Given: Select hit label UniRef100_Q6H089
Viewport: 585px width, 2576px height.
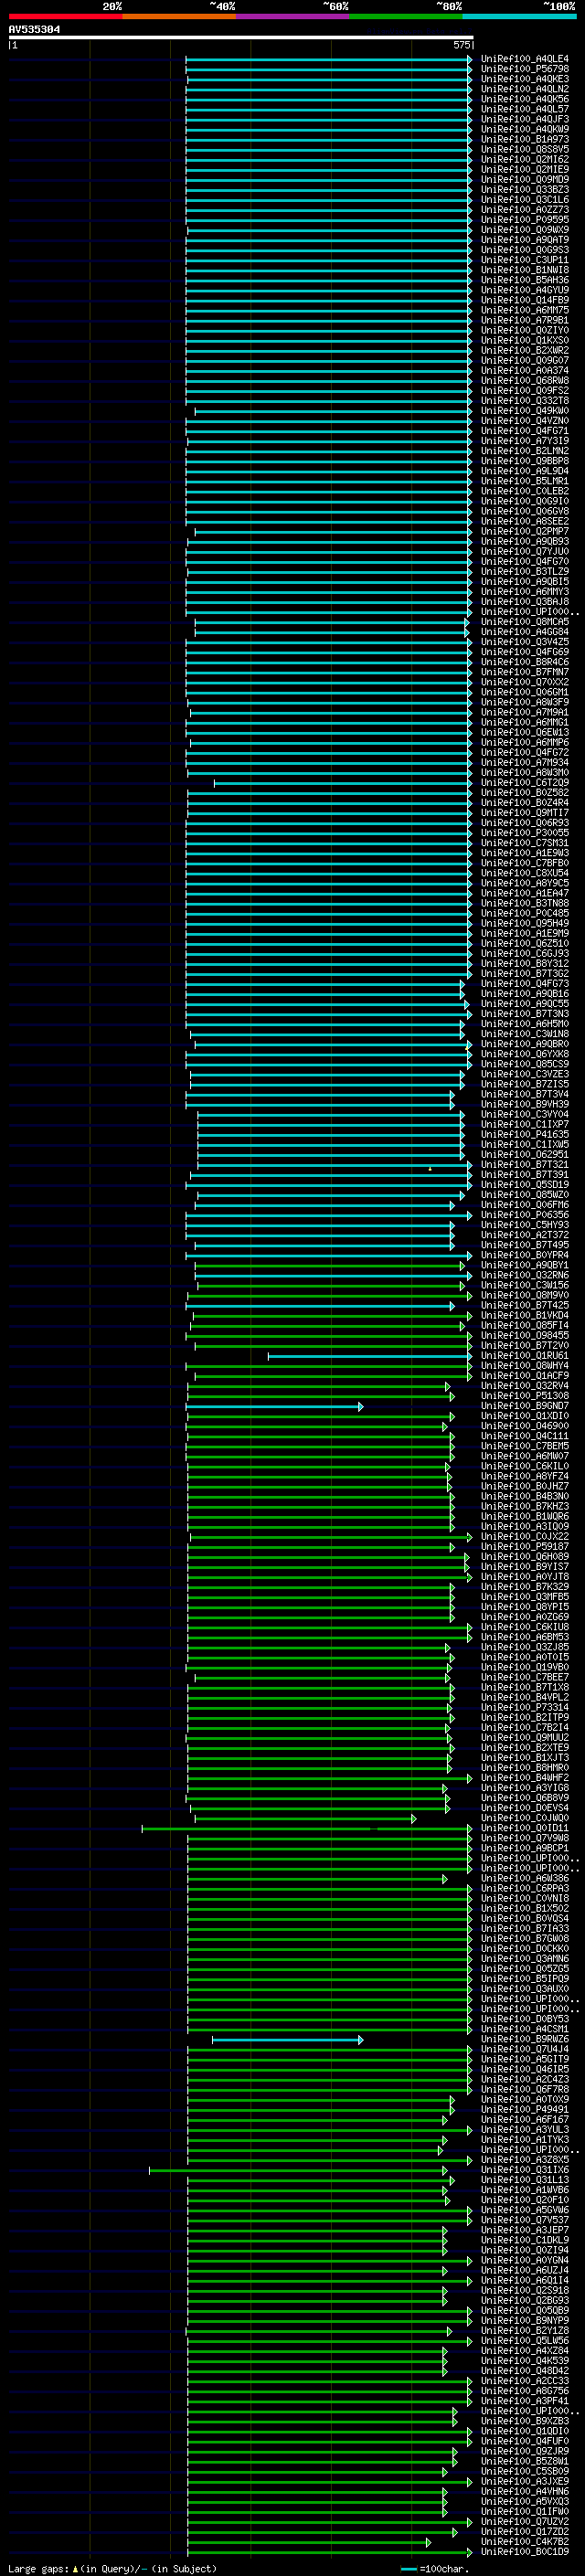Looking at the screenshot, I should pyautogui.click(x=524, y=1557).
